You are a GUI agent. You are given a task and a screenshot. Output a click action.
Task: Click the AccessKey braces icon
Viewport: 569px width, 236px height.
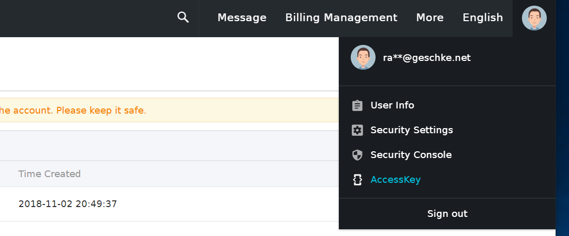click(x=357, y=180)
